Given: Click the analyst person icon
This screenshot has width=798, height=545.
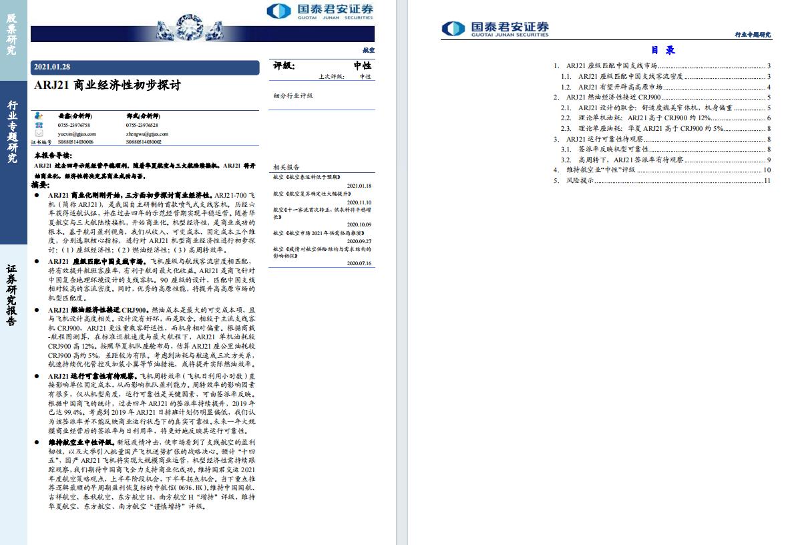Looking at the screenshot, I should [x=39, y=116].
